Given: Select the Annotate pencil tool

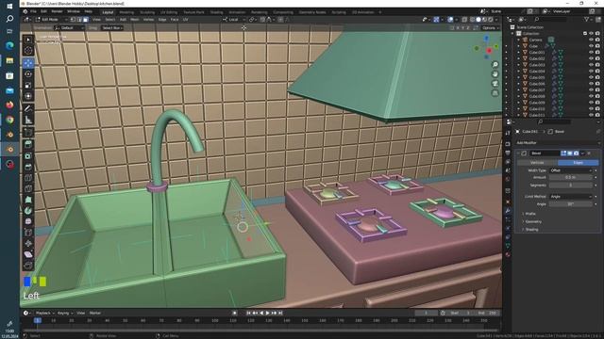Looking at the screenshot, I should tap(28, 109).
